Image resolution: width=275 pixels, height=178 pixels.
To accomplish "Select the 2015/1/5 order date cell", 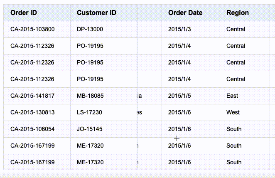I will pyautogui.click(x=179, y=96).
